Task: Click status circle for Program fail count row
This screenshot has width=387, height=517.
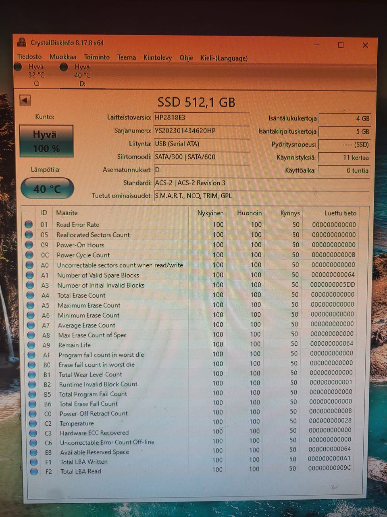Action: [x=31, y=355]
